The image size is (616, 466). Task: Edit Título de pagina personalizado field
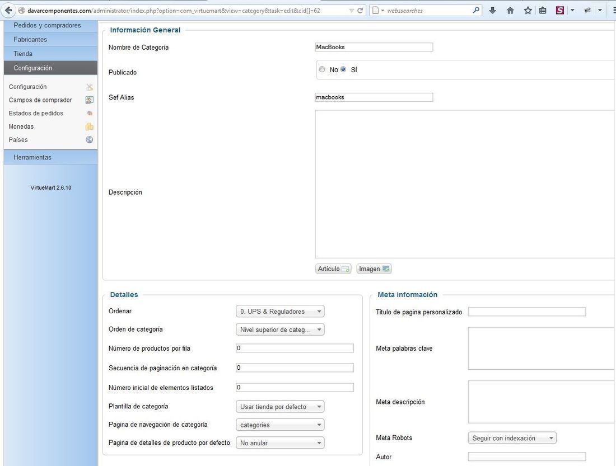click(x=527, y=312)
